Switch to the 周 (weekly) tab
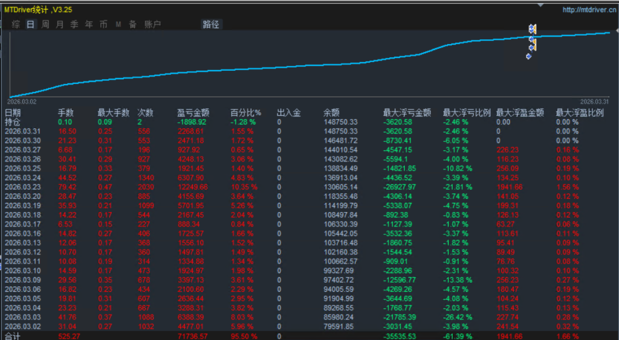This screenshot has width=619, height=340. (x=45, y=25)
